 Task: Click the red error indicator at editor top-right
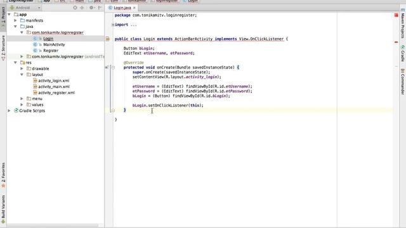[396, 15]
